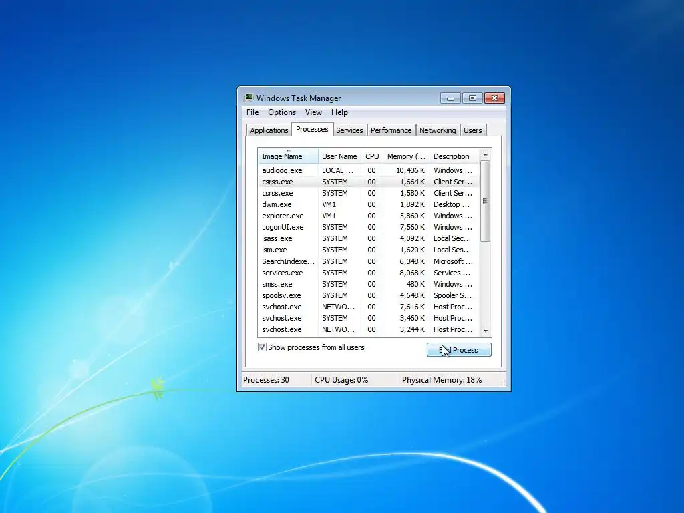Close the Windows Task Manager window
684x513 pixels.
tap(495, 98)
